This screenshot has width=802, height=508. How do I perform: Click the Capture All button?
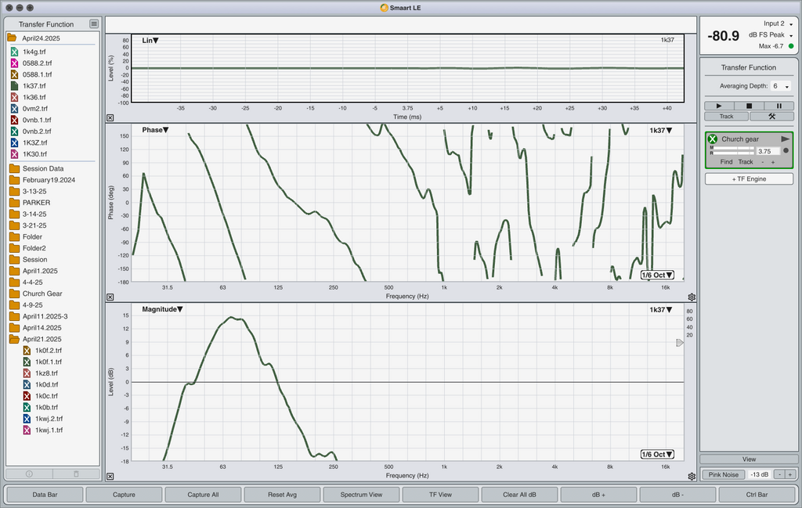pyautogui.click(x=203, y=495)
